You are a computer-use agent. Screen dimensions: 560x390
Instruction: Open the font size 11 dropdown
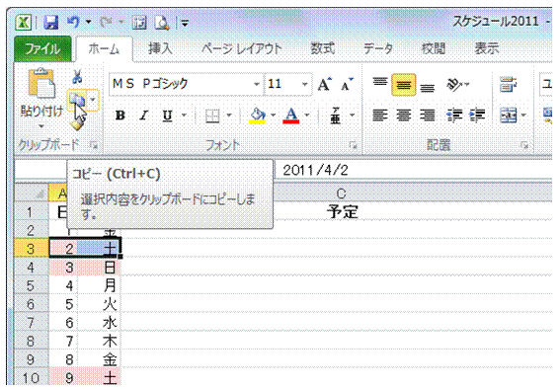304,85
